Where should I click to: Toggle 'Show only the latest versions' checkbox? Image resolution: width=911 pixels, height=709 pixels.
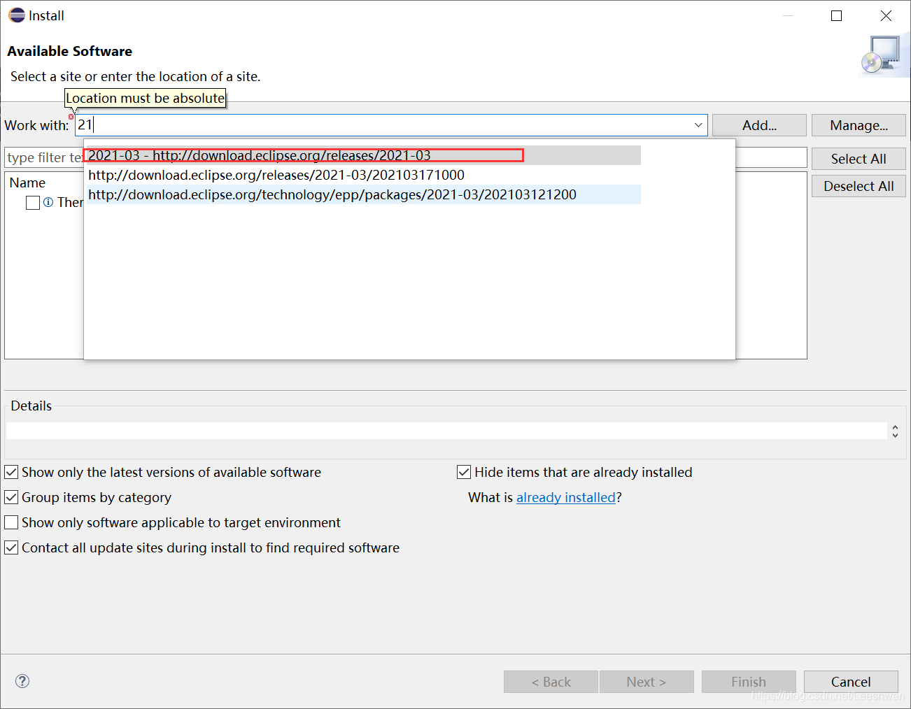coord(12,472)
